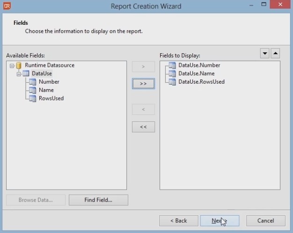Click the RowsUsed field icon in Available Fields
The image size is (293, 233).
33,98
